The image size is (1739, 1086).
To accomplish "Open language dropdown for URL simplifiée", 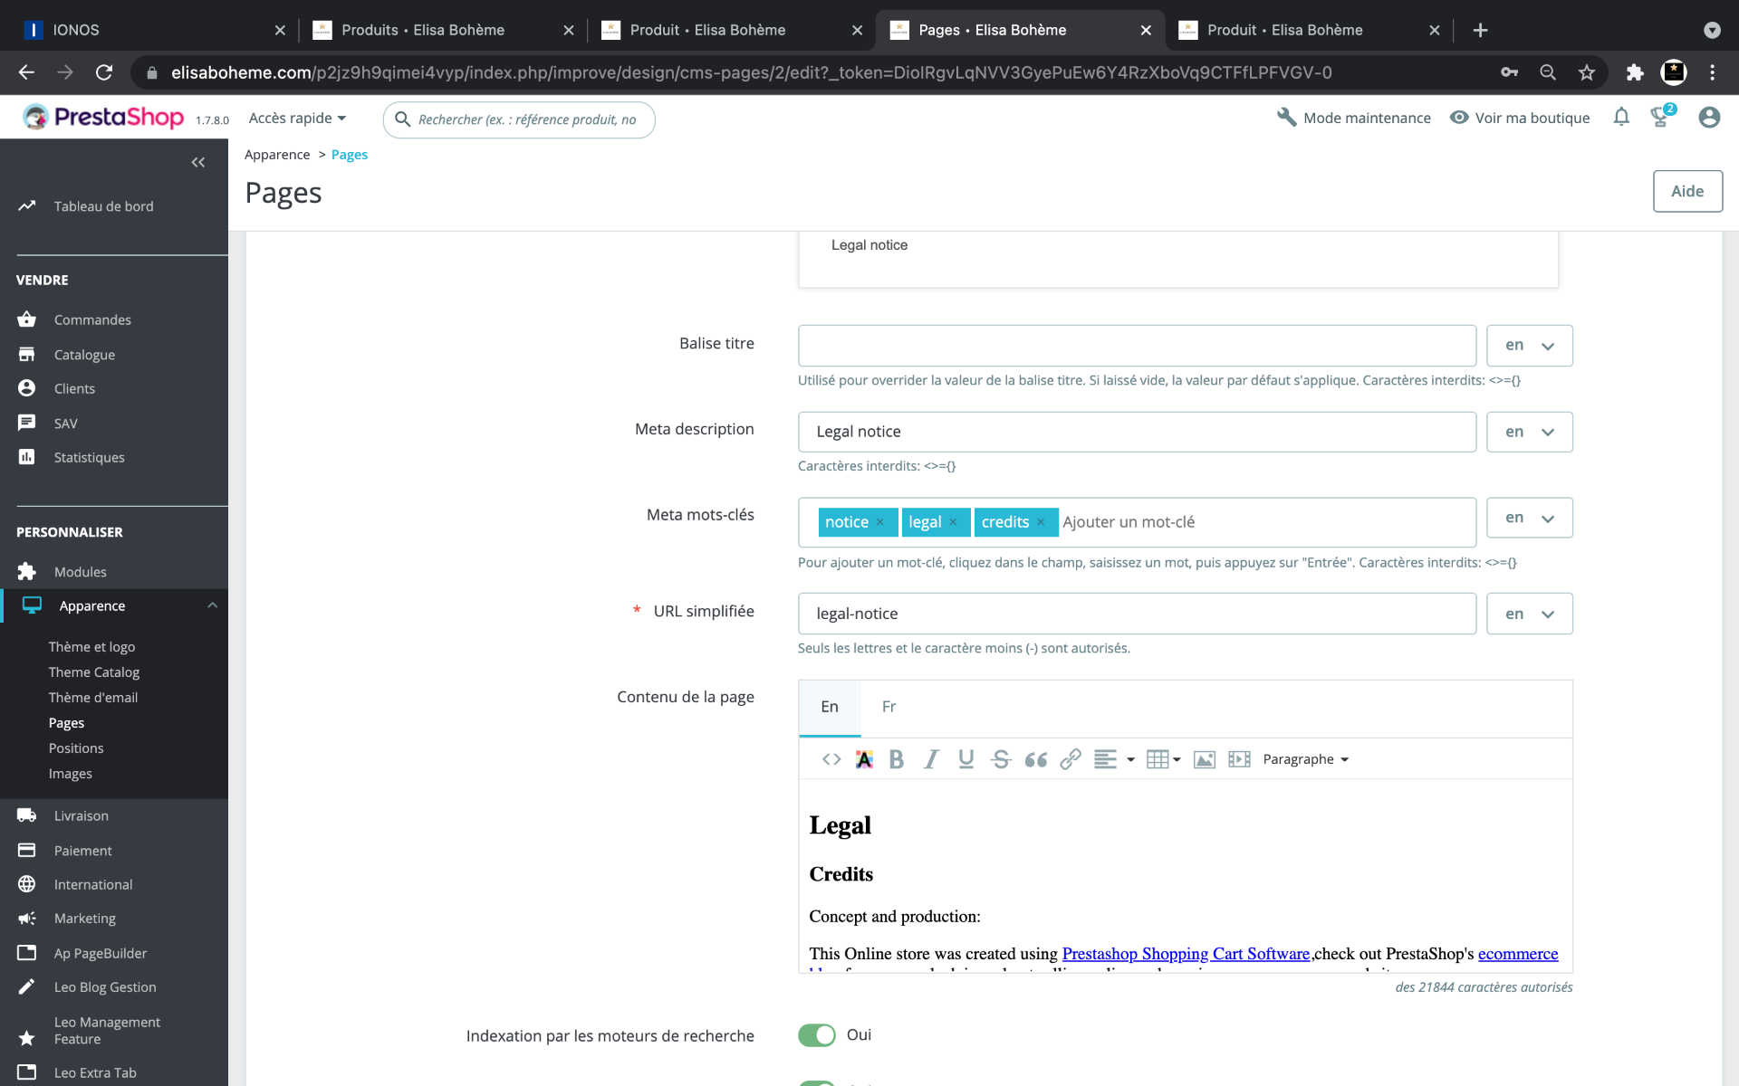I will point(1530,614).
